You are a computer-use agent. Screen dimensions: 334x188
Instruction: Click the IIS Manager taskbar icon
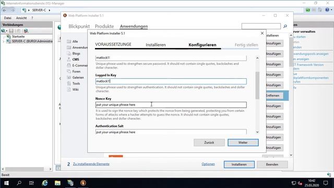click(70, 183)
